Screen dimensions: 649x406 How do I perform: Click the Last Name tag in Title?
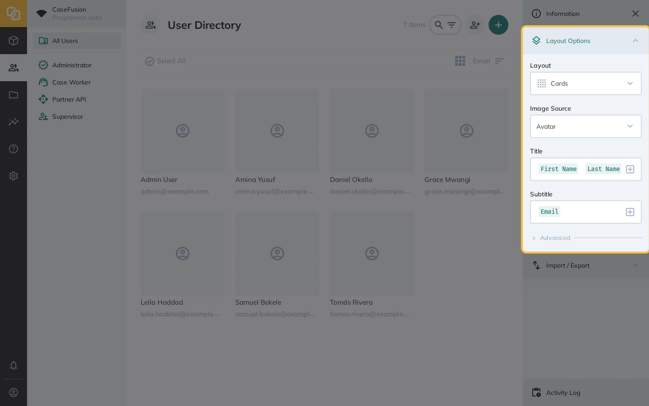(x=603, y=169)
